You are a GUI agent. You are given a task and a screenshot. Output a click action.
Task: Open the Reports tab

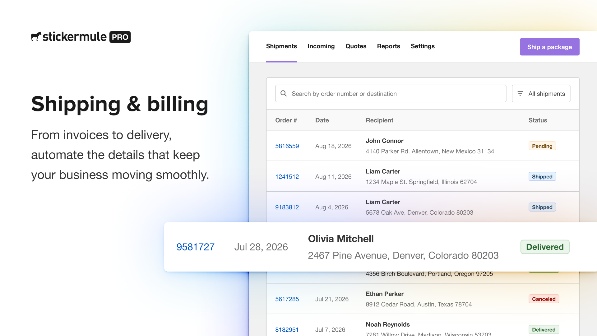[x=388, y=46]
